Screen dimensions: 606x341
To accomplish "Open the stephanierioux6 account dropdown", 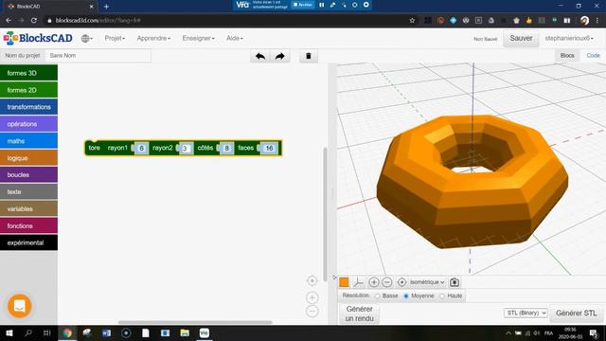I will (x=569, y=38).
